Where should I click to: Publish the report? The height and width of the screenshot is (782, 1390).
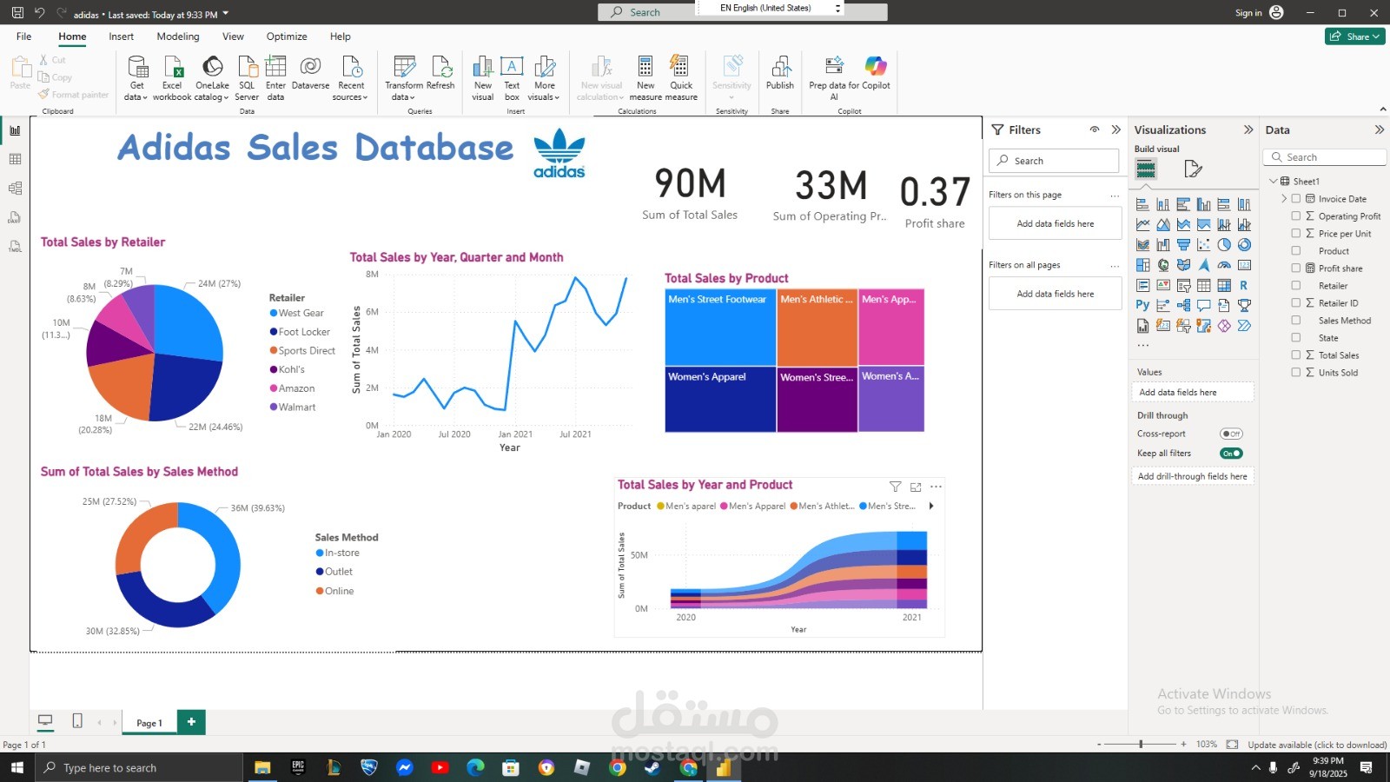(780, 74)
